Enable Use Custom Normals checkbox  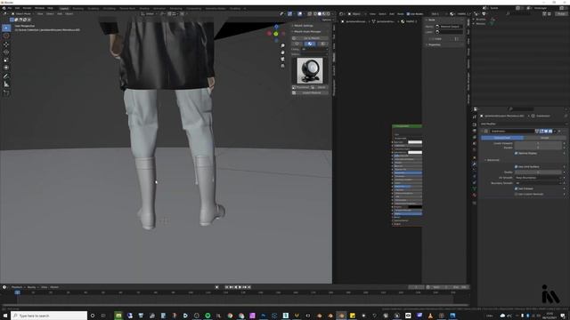[517, 194]
